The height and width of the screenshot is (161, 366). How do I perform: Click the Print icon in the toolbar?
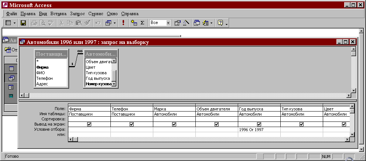(34, 23)
